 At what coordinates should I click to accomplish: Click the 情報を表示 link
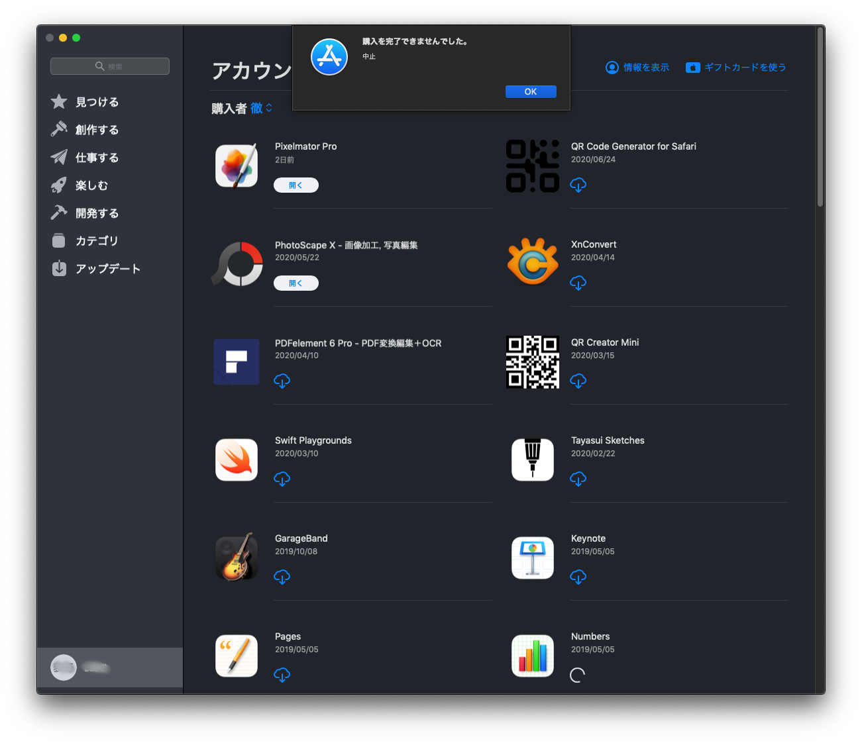pyautogui.click(x=646, y=68)
